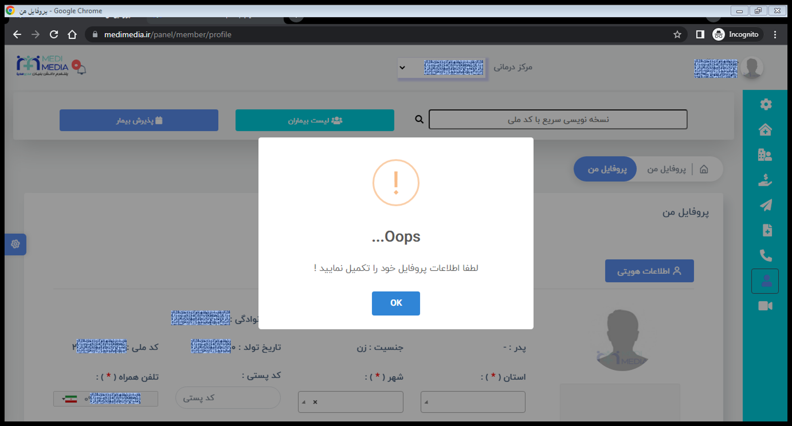Open the استان province dropdown

pos(473,402)
